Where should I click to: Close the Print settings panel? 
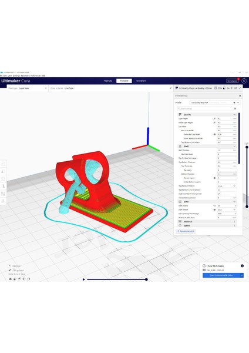(x=240, y=96)
